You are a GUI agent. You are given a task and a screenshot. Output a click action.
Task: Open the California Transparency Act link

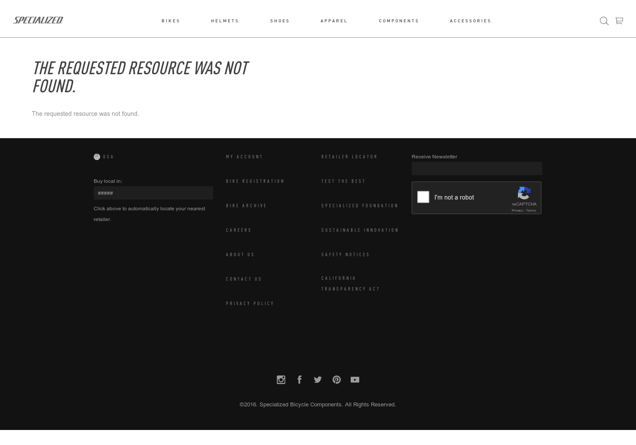tap(351, 284)
